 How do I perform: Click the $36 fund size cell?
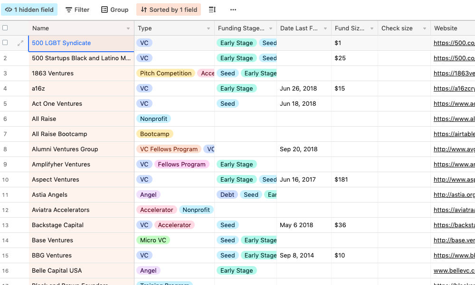point(354,225)
